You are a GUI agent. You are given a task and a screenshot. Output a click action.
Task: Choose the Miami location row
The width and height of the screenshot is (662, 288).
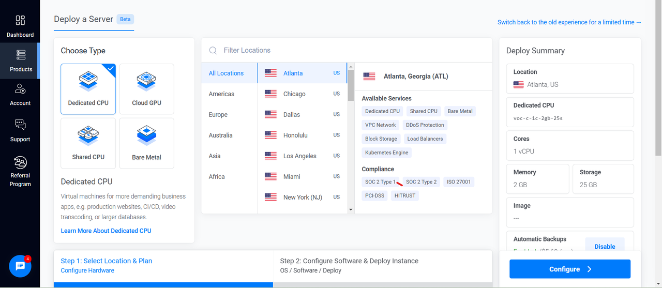(303, 177)
